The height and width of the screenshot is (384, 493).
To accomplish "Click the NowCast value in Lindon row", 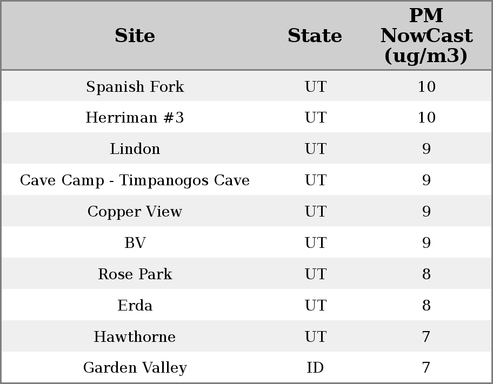I will click(426, 149).
